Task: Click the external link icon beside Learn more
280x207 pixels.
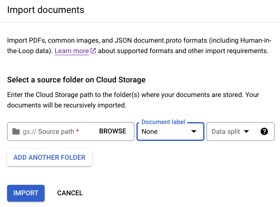Action: click(x=93, y=51)
